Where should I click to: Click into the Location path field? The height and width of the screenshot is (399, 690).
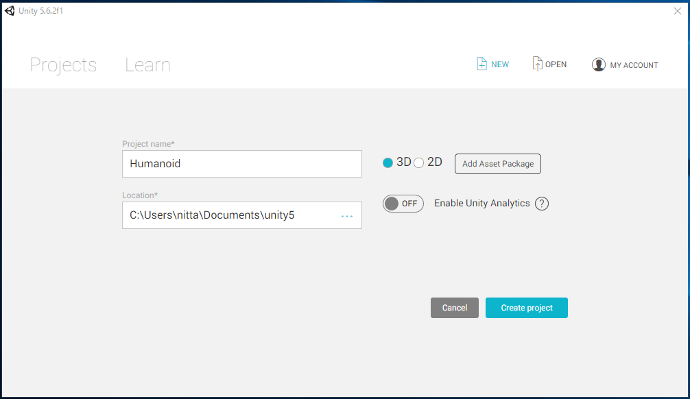tap(230, 215)
